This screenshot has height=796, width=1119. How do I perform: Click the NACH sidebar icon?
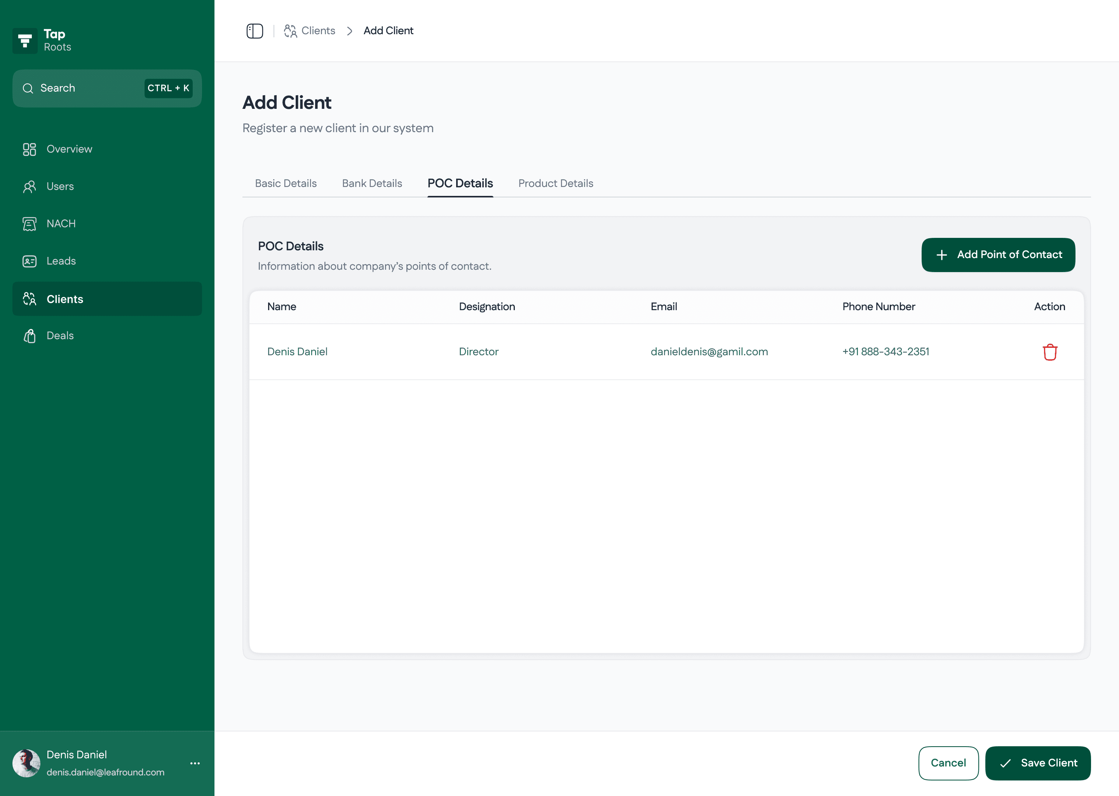click(x=30, y=224)
